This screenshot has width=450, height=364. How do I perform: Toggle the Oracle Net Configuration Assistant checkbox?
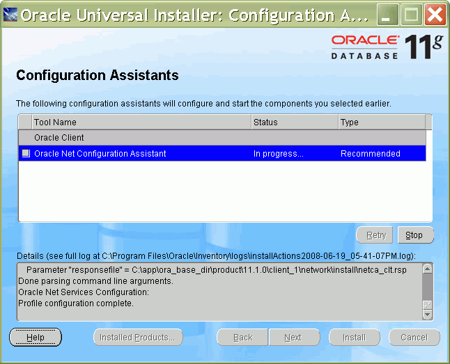pos(26,153)
